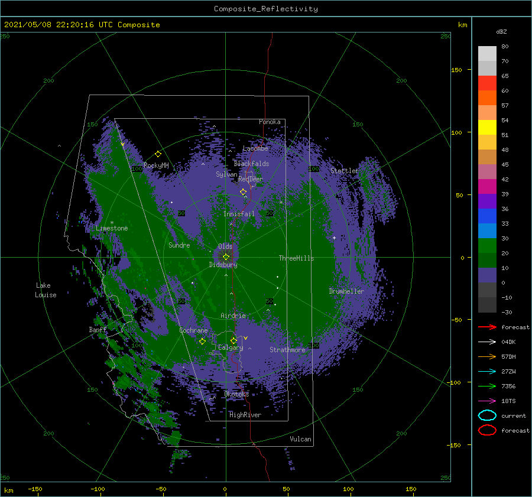Click the green 7356 arrow icon
532x497 pixels.
tap(487, 386)
